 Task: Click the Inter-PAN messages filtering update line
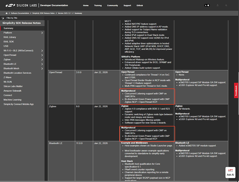point(143,120)
